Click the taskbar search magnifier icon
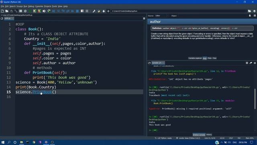The image size is (257, 145). (x=9, y=142)
